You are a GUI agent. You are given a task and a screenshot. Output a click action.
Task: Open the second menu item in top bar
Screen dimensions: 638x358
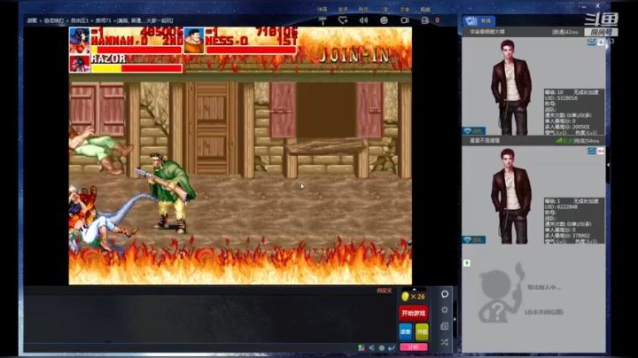(343, 9)
